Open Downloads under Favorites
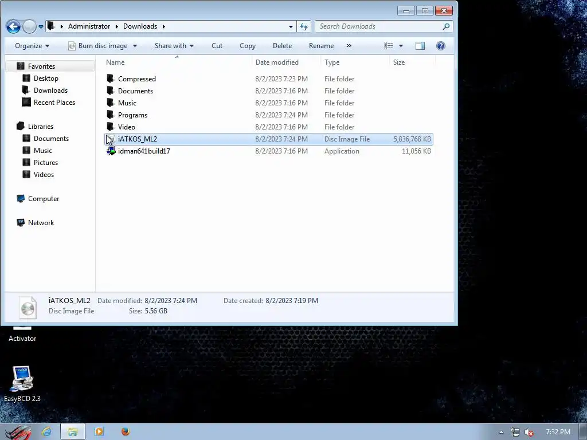The height and width of the screenshot is (440, 587). pos(50,90)
